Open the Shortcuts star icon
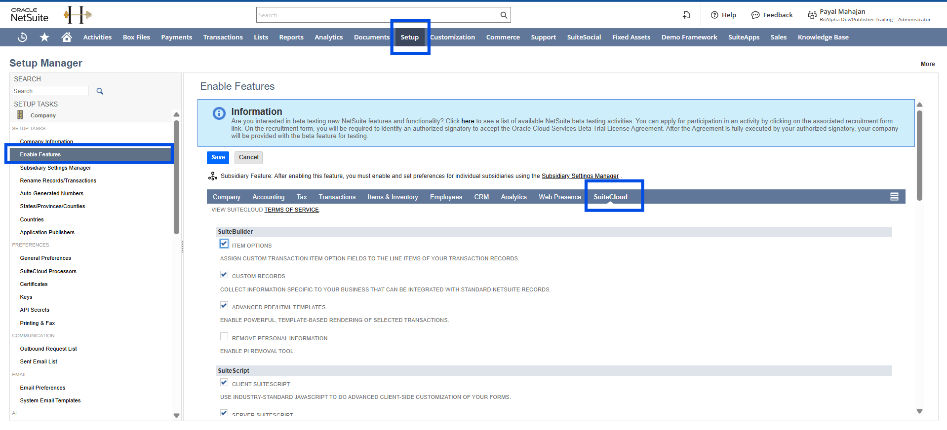 tap(44, 37)
